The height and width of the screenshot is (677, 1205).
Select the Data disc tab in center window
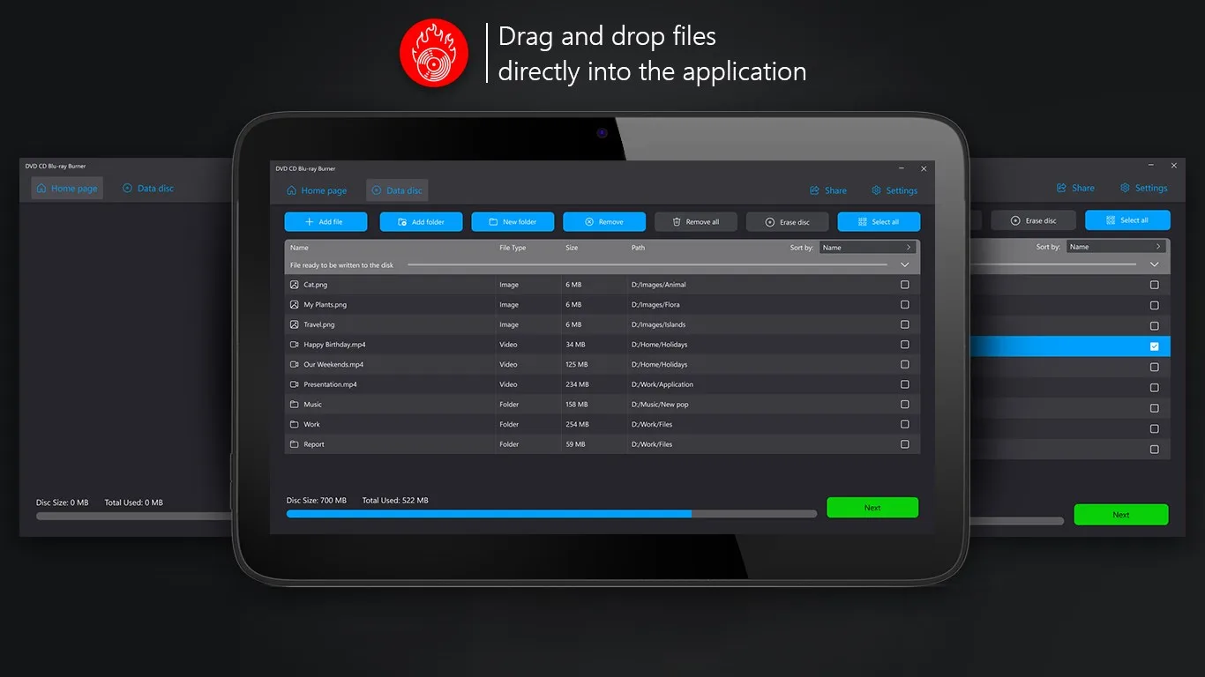(397, 190)
